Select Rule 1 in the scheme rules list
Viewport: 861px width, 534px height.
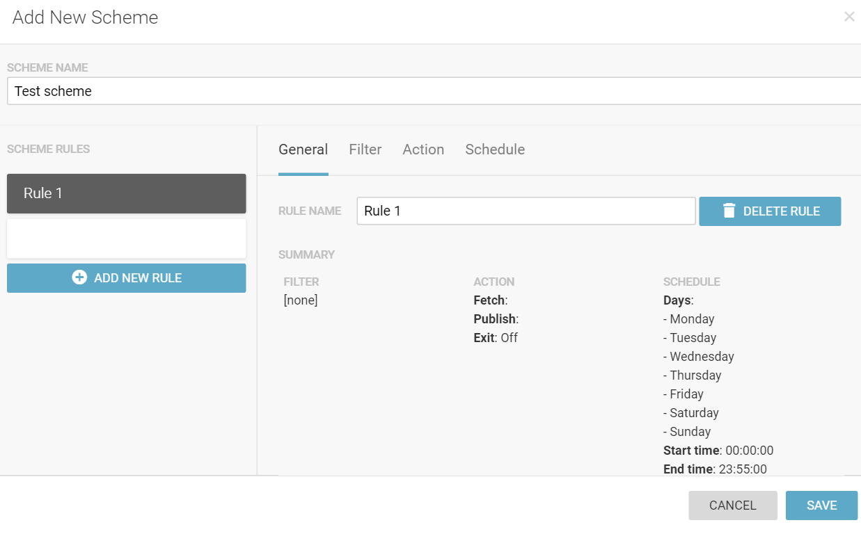point(126,193)
